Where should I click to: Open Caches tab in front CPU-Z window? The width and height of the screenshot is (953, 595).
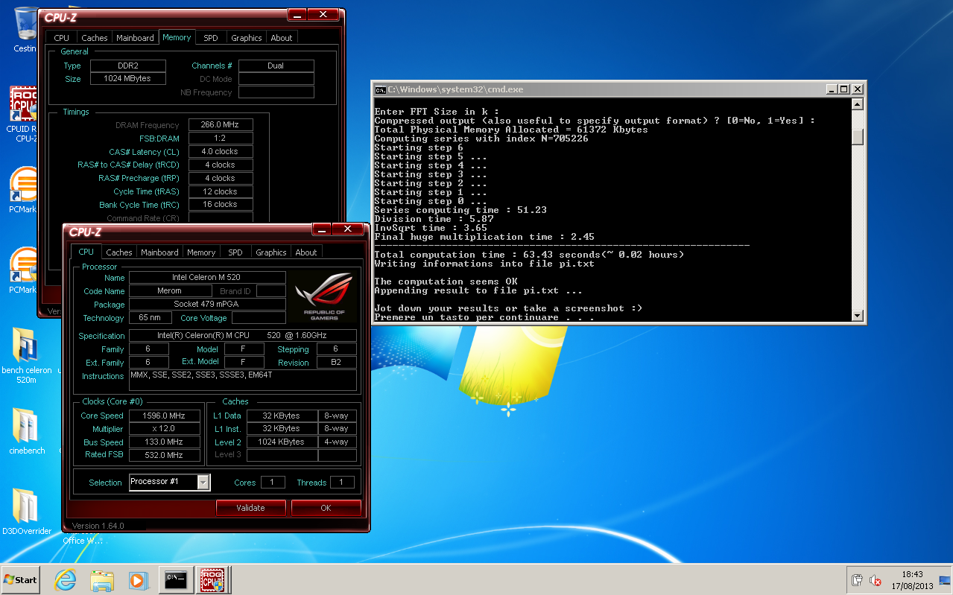click(119, 252)
